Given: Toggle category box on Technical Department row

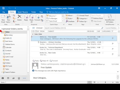Looking at the screenshot, I should pos(103,47).
